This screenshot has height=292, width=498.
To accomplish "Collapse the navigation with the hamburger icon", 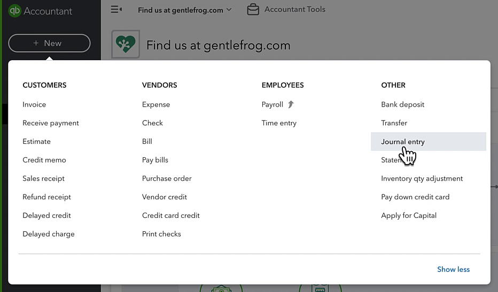I will [x=116, y=10].
